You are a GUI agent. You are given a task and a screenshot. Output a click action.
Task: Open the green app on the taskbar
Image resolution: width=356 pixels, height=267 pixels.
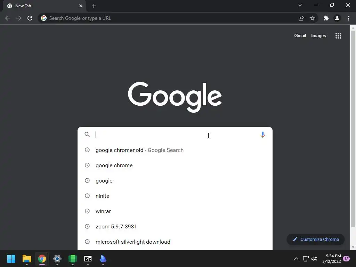click(x=73, y=259)
